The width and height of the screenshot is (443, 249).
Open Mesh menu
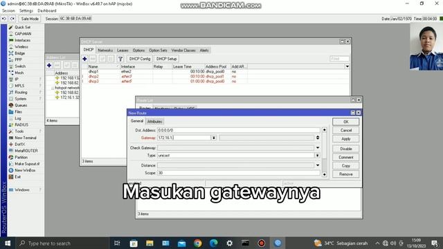tap(19, 73)
